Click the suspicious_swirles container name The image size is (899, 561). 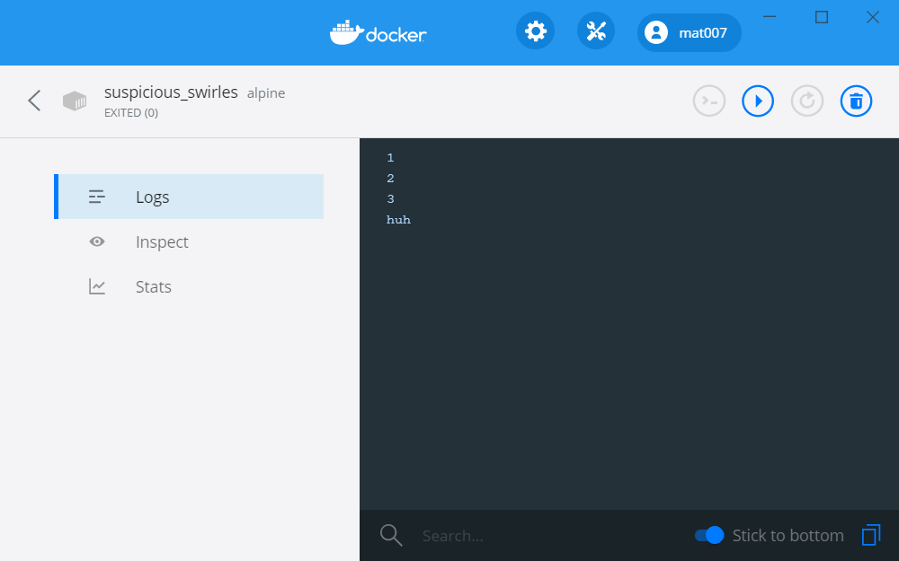tap(171, 92)
